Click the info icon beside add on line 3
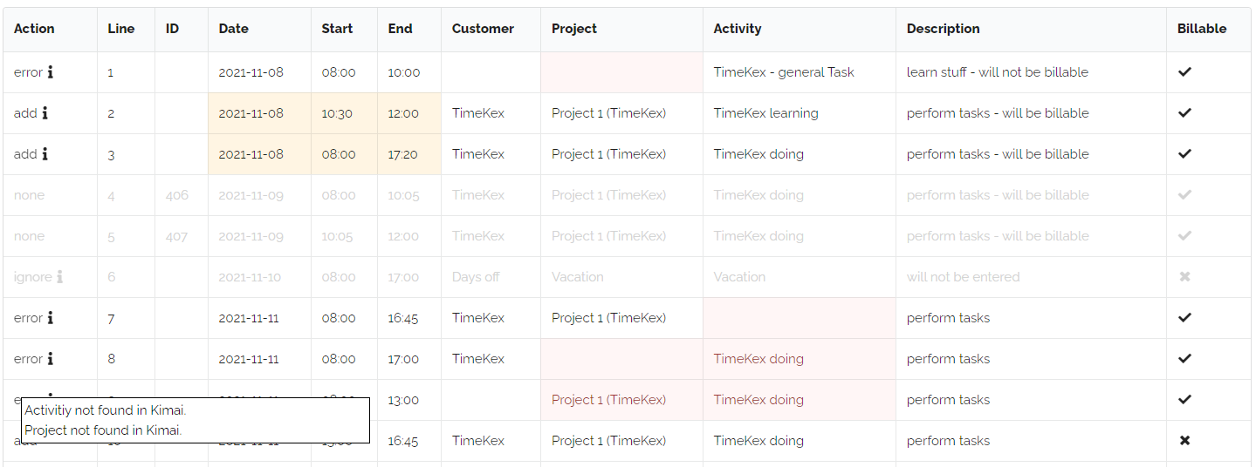 (x=45, y=154)
